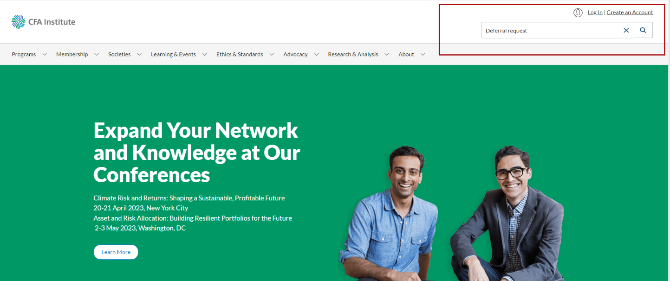Expand the Advocacy dropdown chevron
Viewport: 670px width, 281px height.
coord(316,54)
